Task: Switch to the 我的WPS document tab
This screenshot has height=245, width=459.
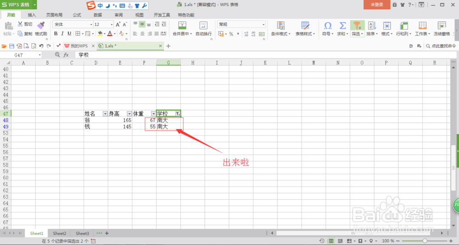Action: [79, 46]
